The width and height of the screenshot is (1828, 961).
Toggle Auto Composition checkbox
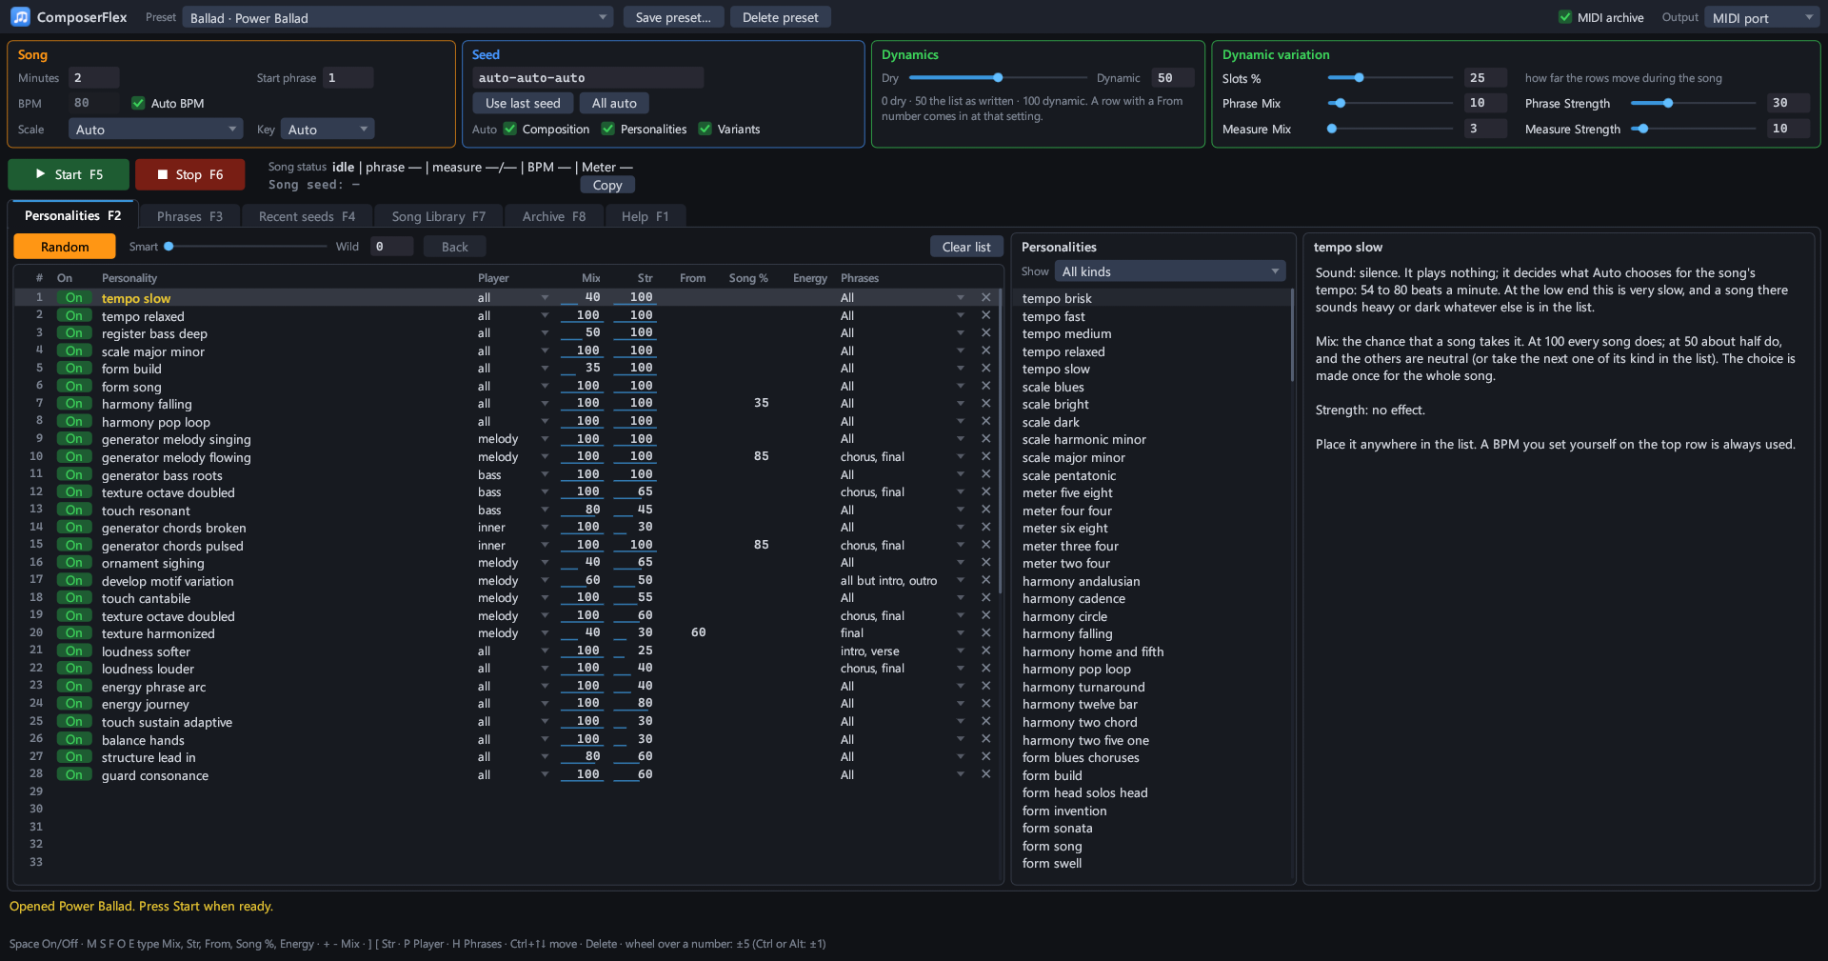tap(510, 129)
